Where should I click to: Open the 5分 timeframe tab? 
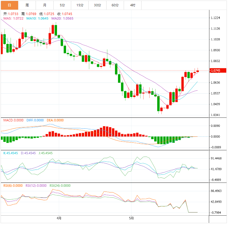point(62,5)
